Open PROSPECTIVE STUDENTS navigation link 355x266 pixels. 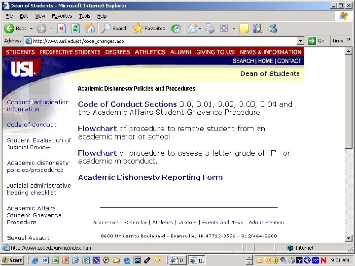70,52
